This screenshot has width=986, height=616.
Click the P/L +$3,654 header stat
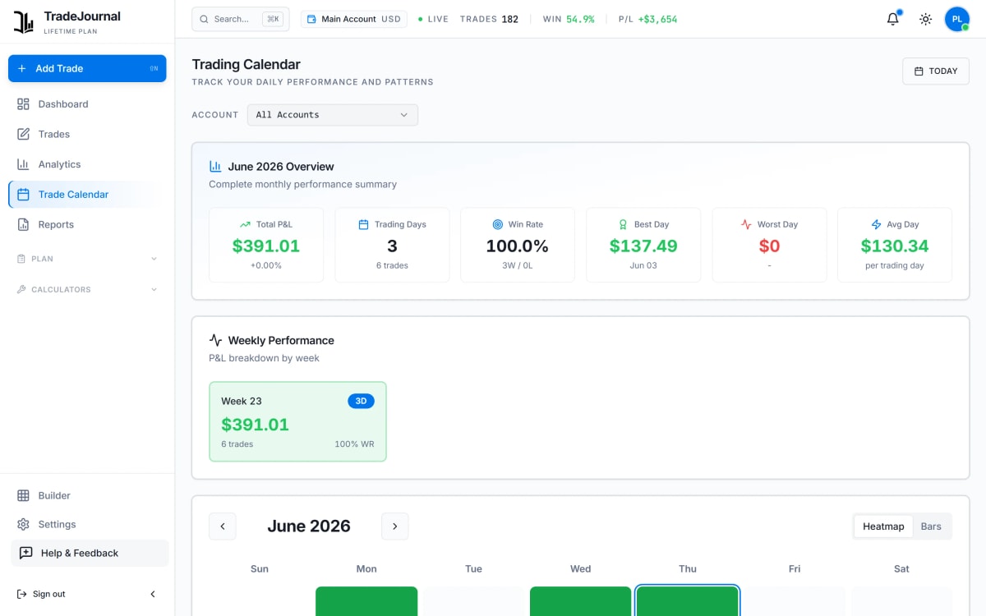click(x=648, y=19)
